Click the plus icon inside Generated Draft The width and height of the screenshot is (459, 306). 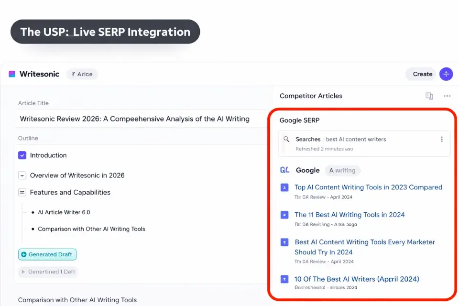coord(24,254)
